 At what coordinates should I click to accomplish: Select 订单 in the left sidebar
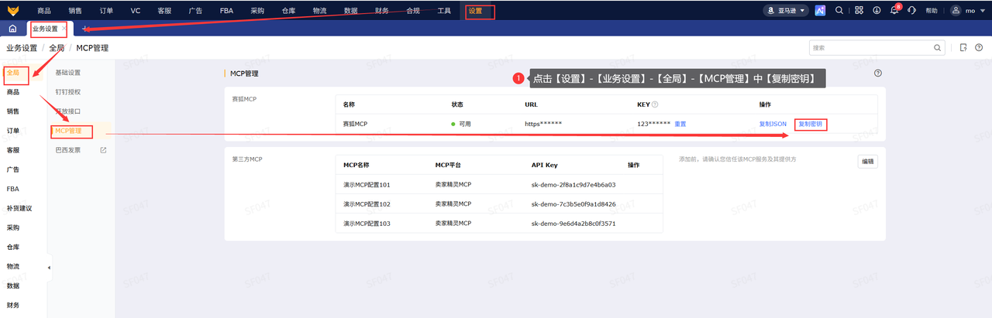click(x=13, y=131)
